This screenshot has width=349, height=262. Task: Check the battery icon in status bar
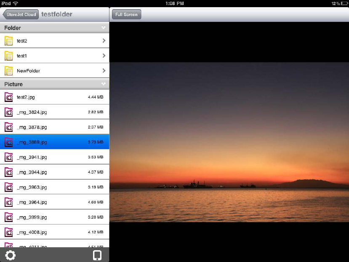click(344, 3)
